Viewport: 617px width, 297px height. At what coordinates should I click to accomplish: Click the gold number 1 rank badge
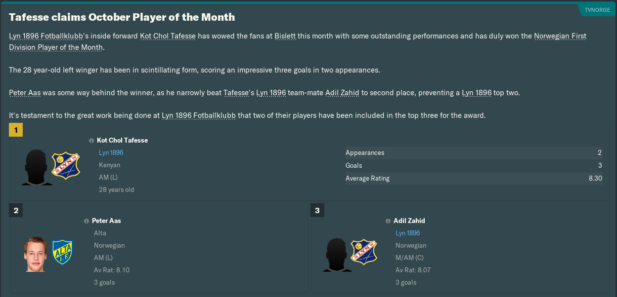[16, 130]
